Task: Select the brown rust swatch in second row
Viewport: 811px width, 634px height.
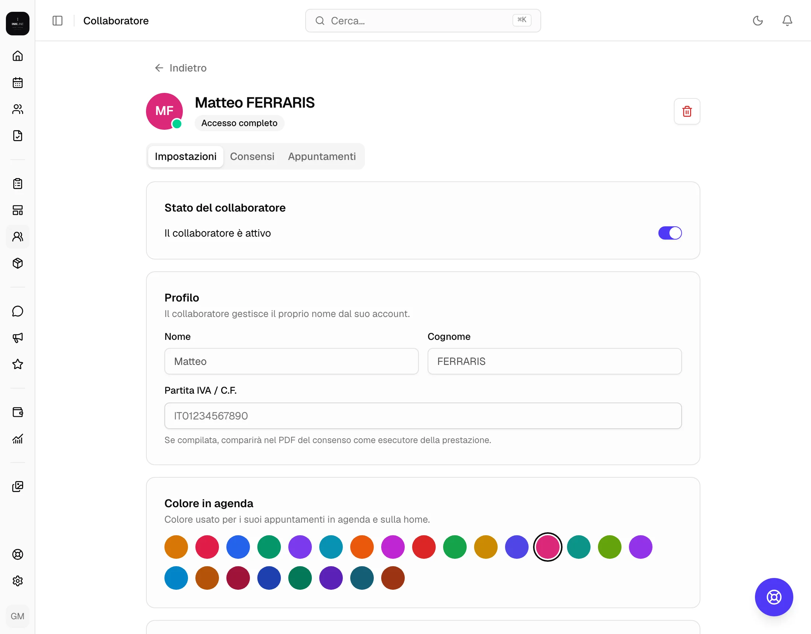Action: point(393,578)
